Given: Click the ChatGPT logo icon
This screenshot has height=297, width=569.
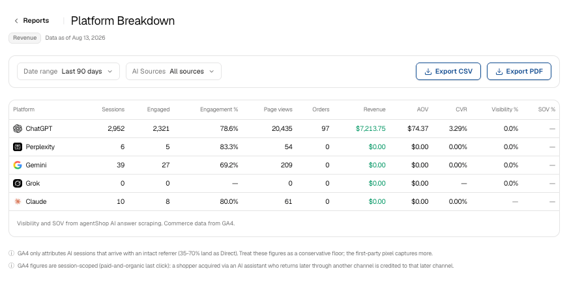Looking at the screenshot, I should coord(18,129).
